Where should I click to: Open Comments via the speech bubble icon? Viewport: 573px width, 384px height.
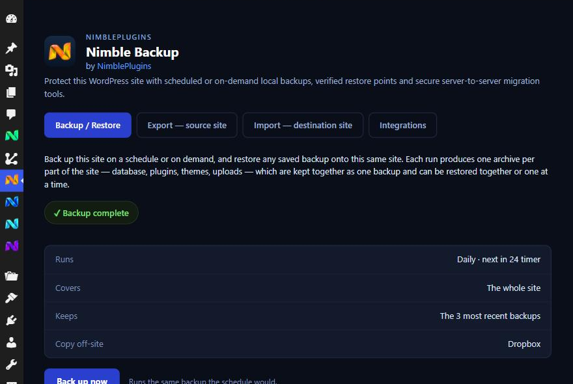(11, 114)
